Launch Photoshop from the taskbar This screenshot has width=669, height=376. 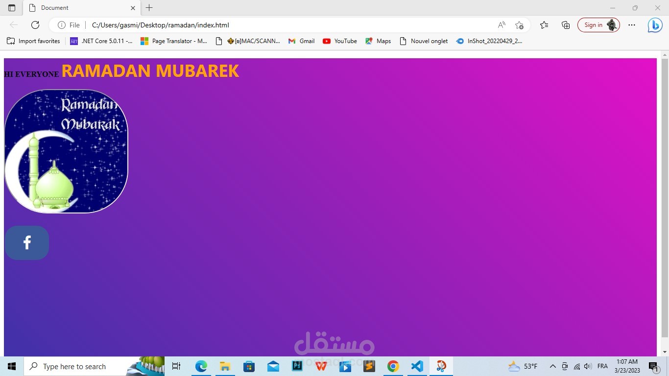click(297, 366)
